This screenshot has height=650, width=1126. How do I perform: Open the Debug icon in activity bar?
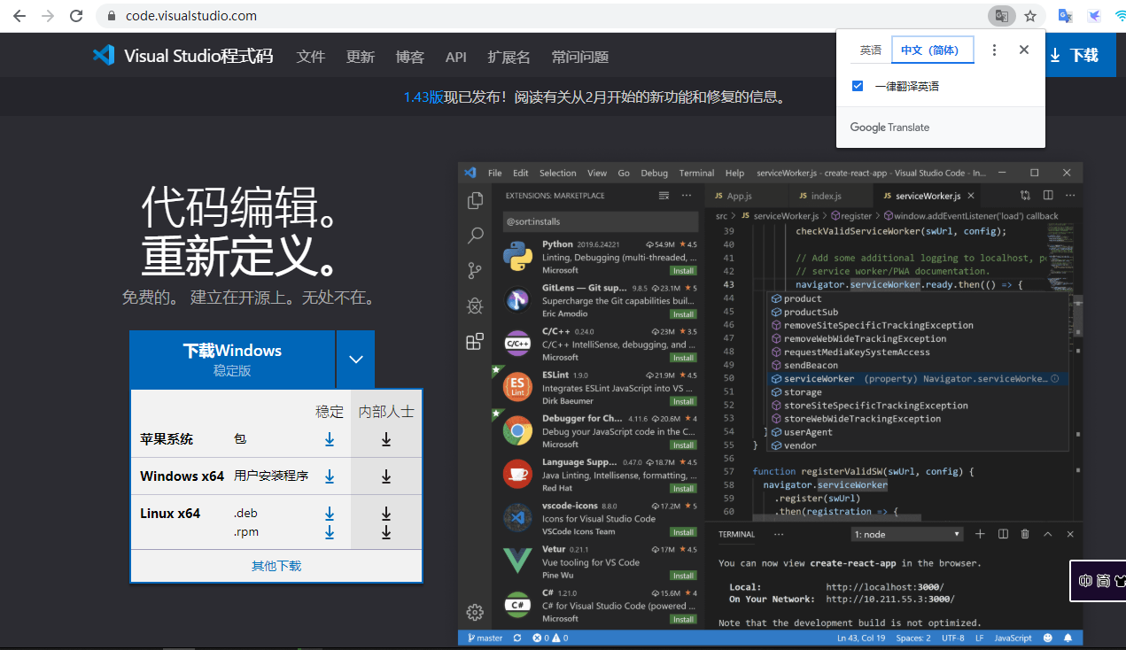pyautogui.click(x=476, y=306)
